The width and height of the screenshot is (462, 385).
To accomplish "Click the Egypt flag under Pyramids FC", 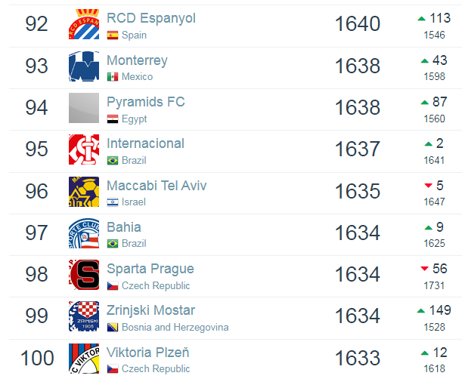I will tap(112, 119).
